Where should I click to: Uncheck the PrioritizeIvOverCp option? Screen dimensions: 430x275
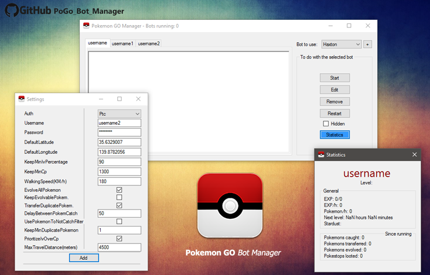120,239
